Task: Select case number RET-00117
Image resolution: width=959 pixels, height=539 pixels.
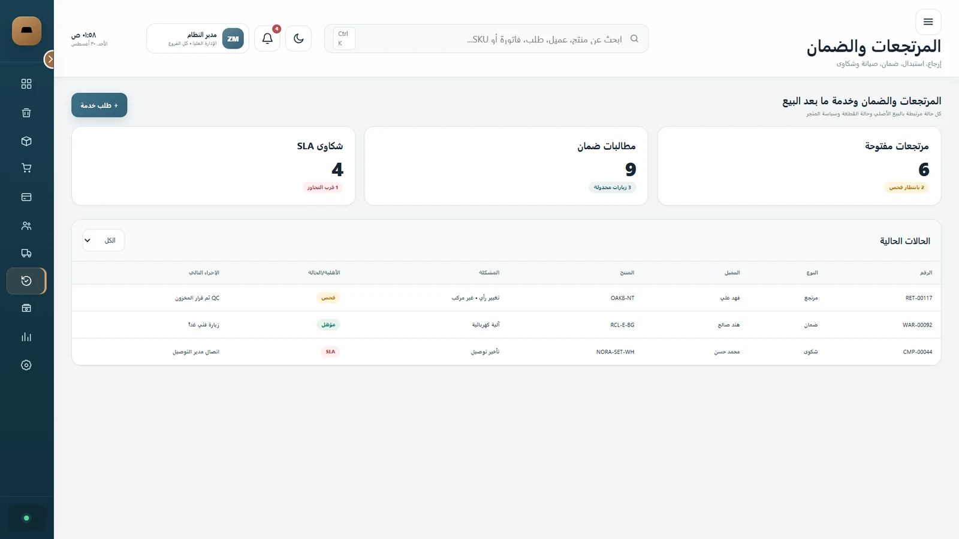Action: point(919,298)
